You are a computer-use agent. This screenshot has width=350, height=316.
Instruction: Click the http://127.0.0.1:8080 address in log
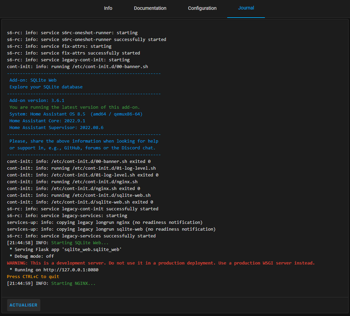[x=71, y=270]
